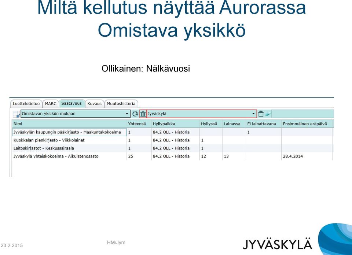Sort by the Yhteensä column header
Viewport: 352px width, 255px height.
(139, 124)
